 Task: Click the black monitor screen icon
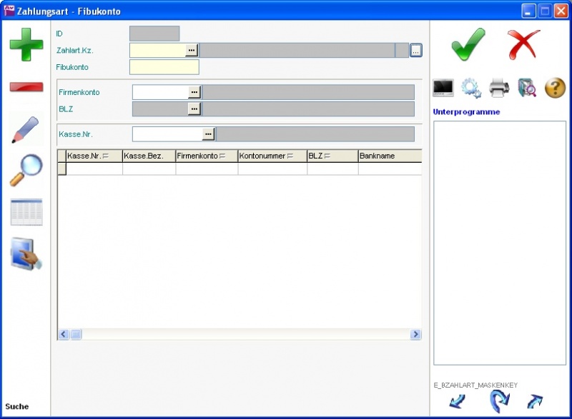[443, 88]
